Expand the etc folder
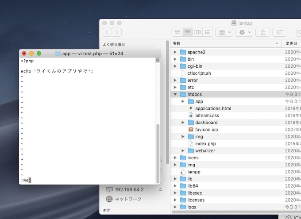Screen dimensions: 301x219 coord(175,87)
